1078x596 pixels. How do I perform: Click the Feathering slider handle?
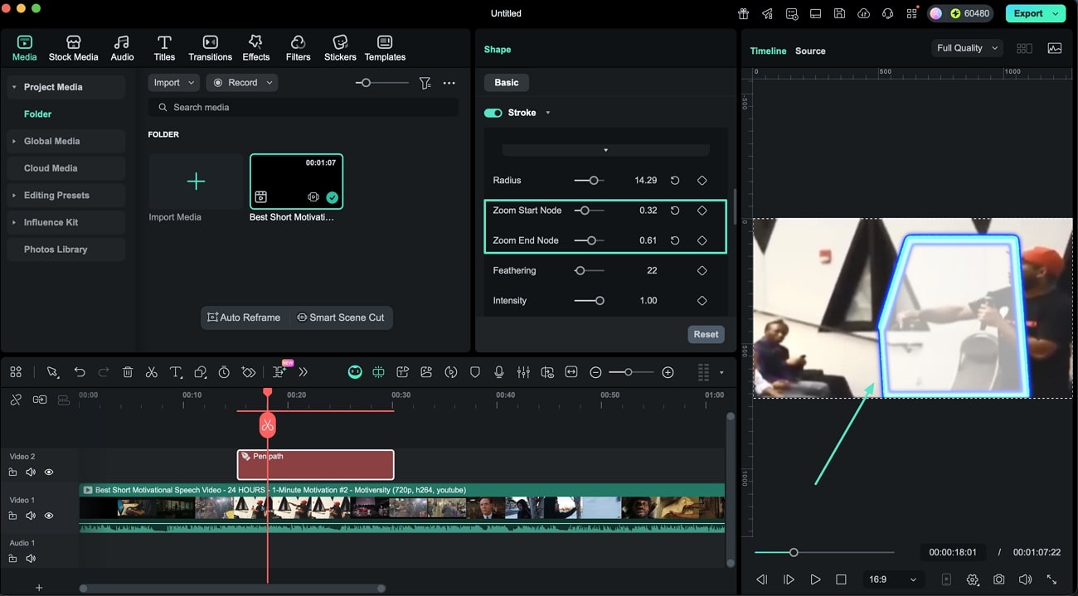(x=580, y=271)
